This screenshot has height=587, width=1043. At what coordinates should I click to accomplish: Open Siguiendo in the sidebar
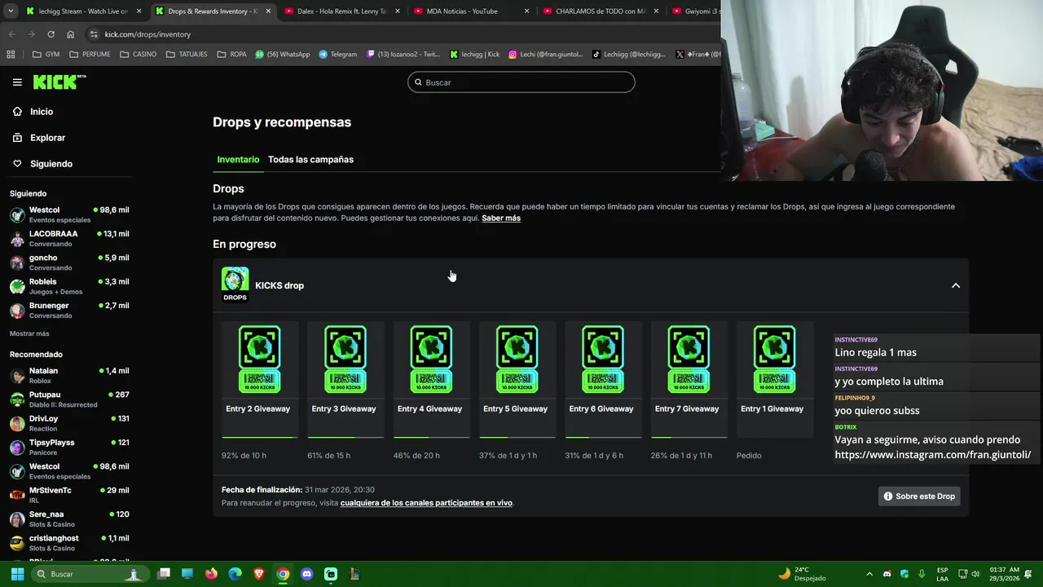[x=51, y=164]
